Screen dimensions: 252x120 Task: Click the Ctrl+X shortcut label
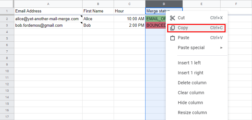pyautogui.click(x=216, y=18)
